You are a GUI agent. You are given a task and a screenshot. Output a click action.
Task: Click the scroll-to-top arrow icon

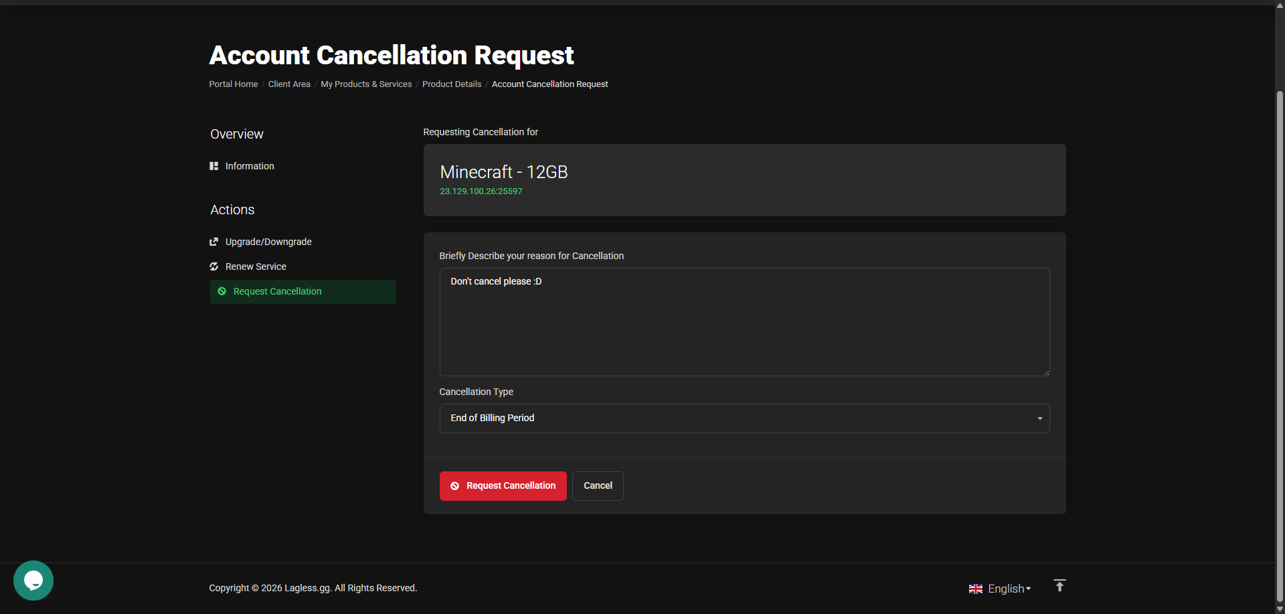1059,585
